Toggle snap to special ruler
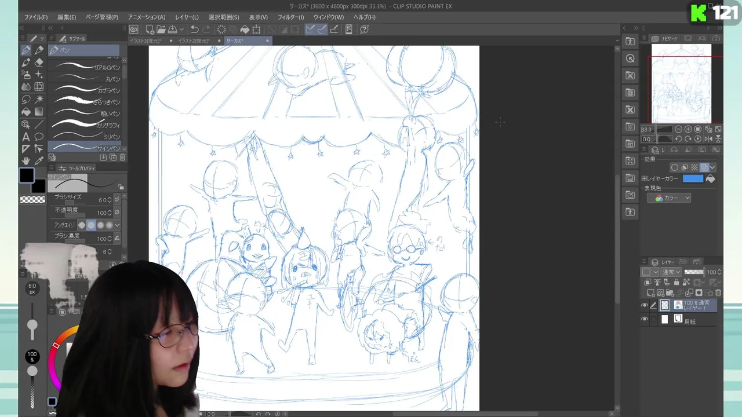This screenshot has width=742, height=417. [x=322, y=30]
